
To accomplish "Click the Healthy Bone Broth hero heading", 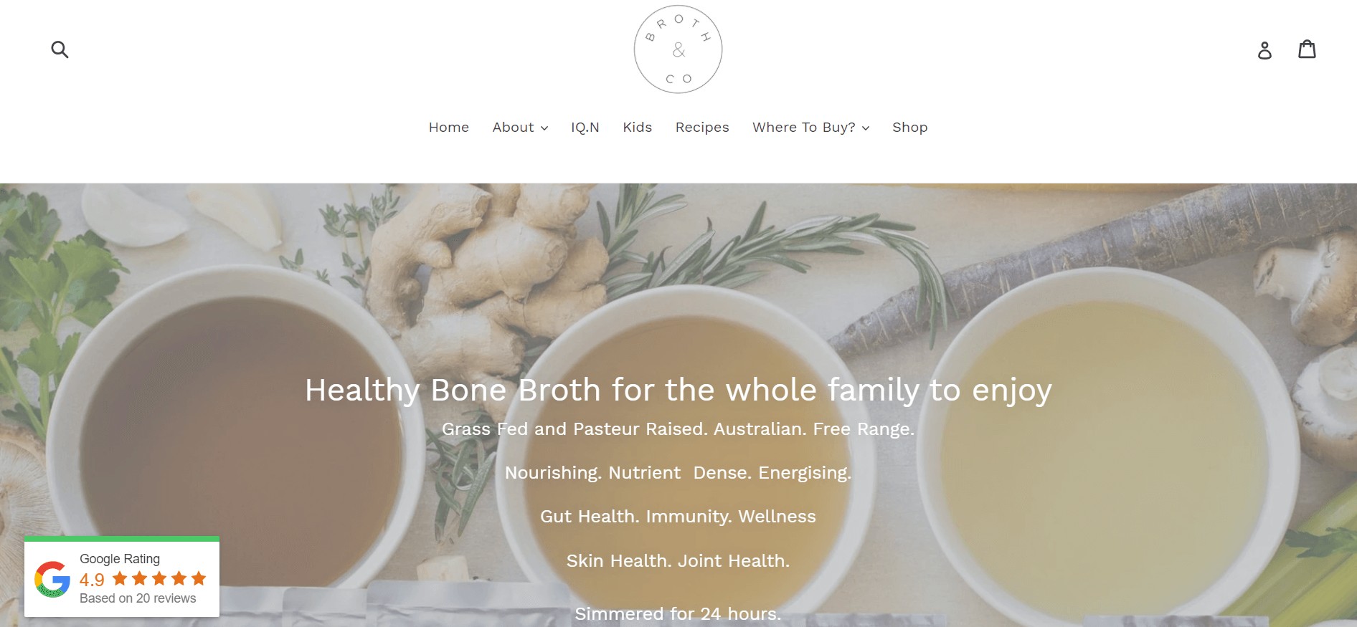I will 678,390.
